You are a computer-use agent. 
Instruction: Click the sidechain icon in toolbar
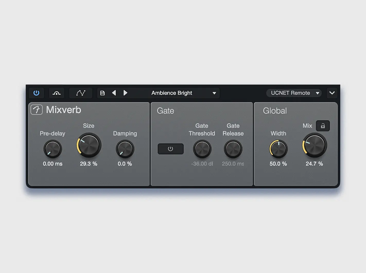57,93
